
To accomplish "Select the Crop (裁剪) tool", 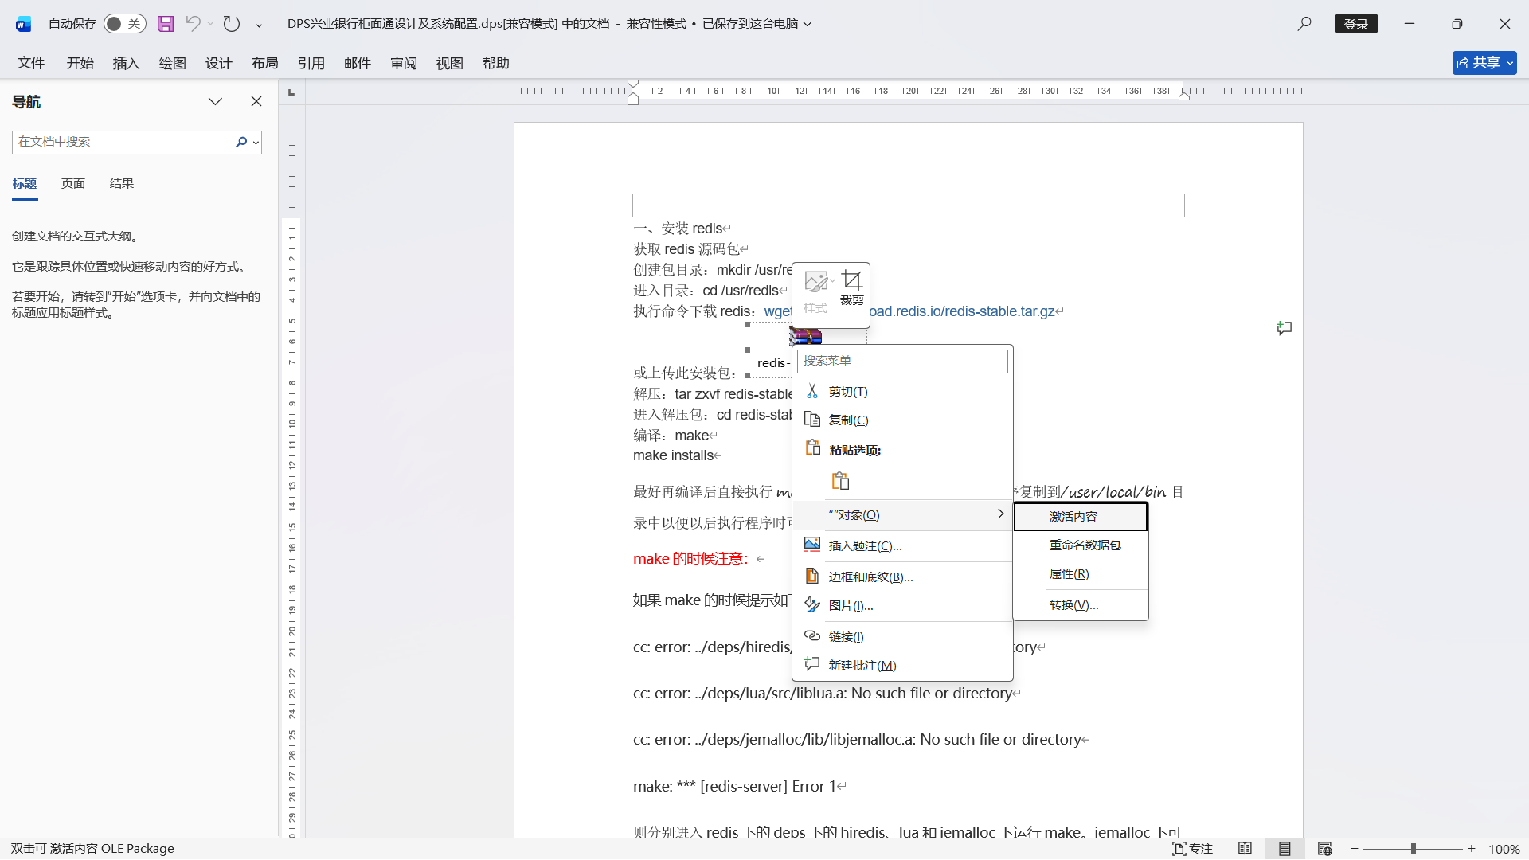I will click(x=851, y=288).
